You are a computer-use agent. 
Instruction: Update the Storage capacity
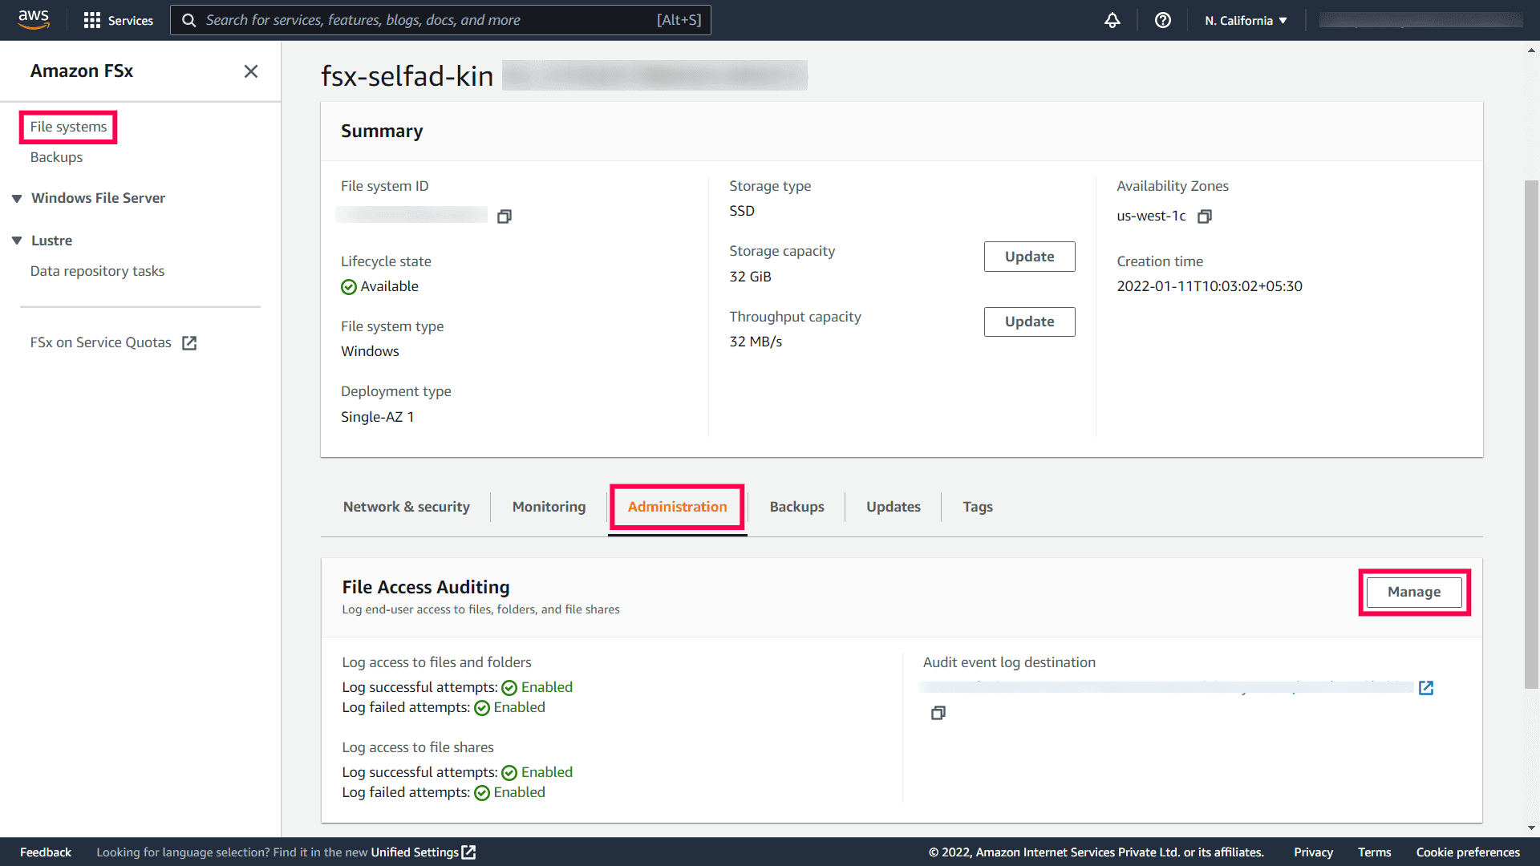coord(1029,257)
